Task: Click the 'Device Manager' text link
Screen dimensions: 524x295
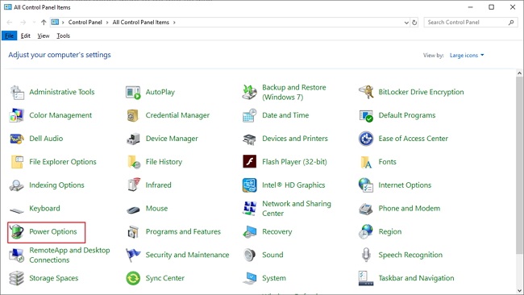Action: 172,139
